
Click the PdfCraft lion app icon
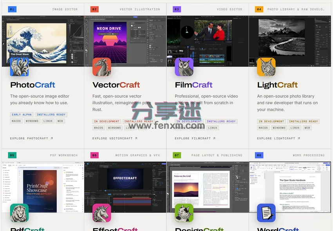point(19,213)
